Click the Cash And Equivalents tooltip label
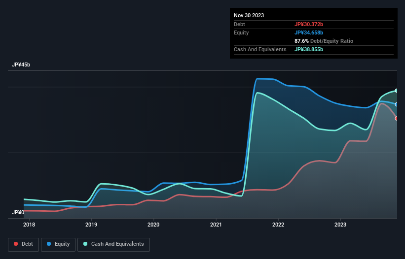This screenshot has height=259, width=405. tap(260, 49)
